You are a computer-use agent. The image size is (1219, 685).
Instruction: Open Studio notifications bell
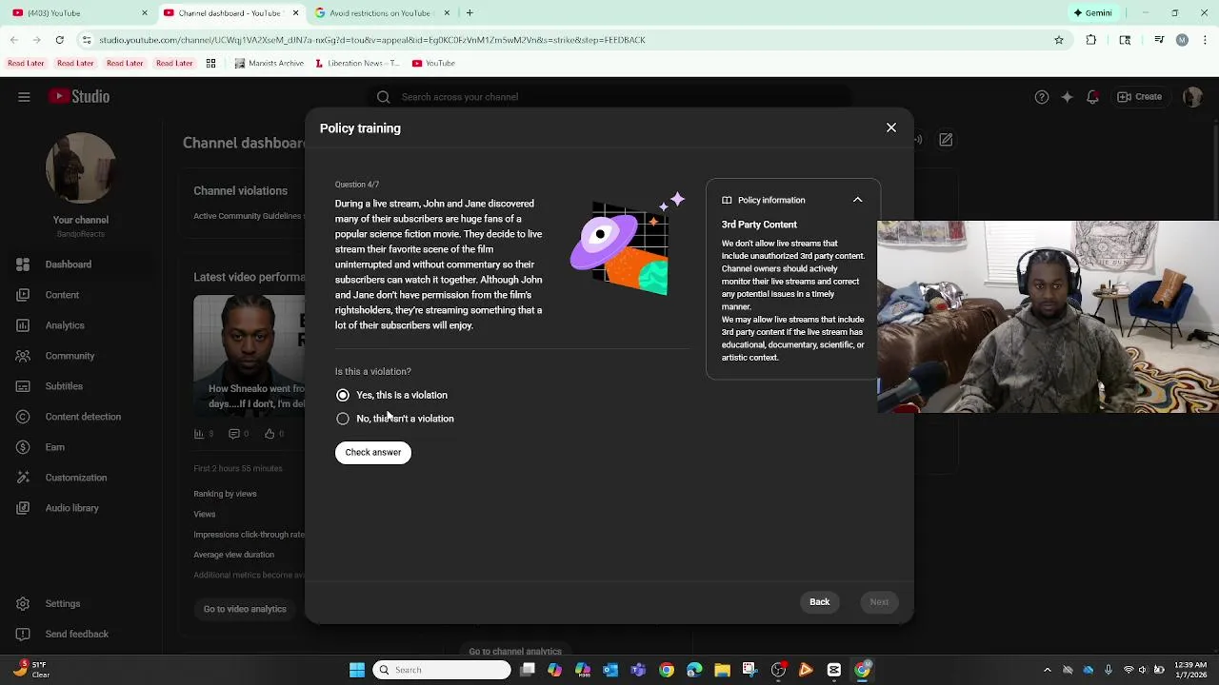point(1093,97)
